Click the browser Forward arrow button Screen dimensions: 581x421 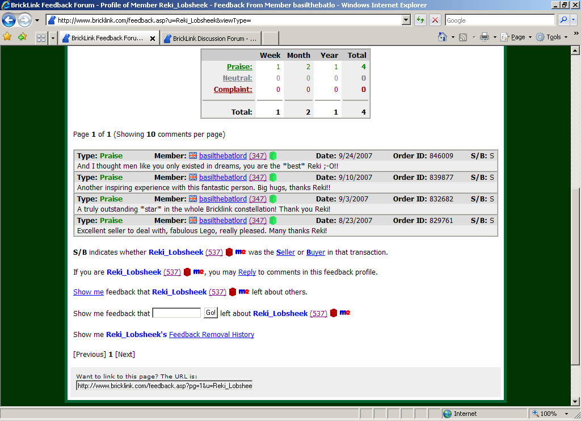pyautogui.click(x=25, y=20)
